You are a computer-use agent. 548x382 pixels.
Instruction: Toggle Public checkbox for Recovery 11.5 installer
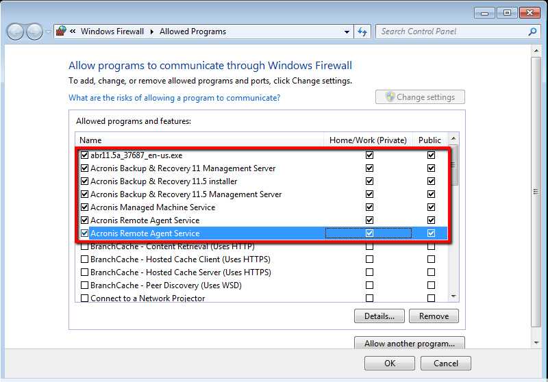tap(431, 181)
